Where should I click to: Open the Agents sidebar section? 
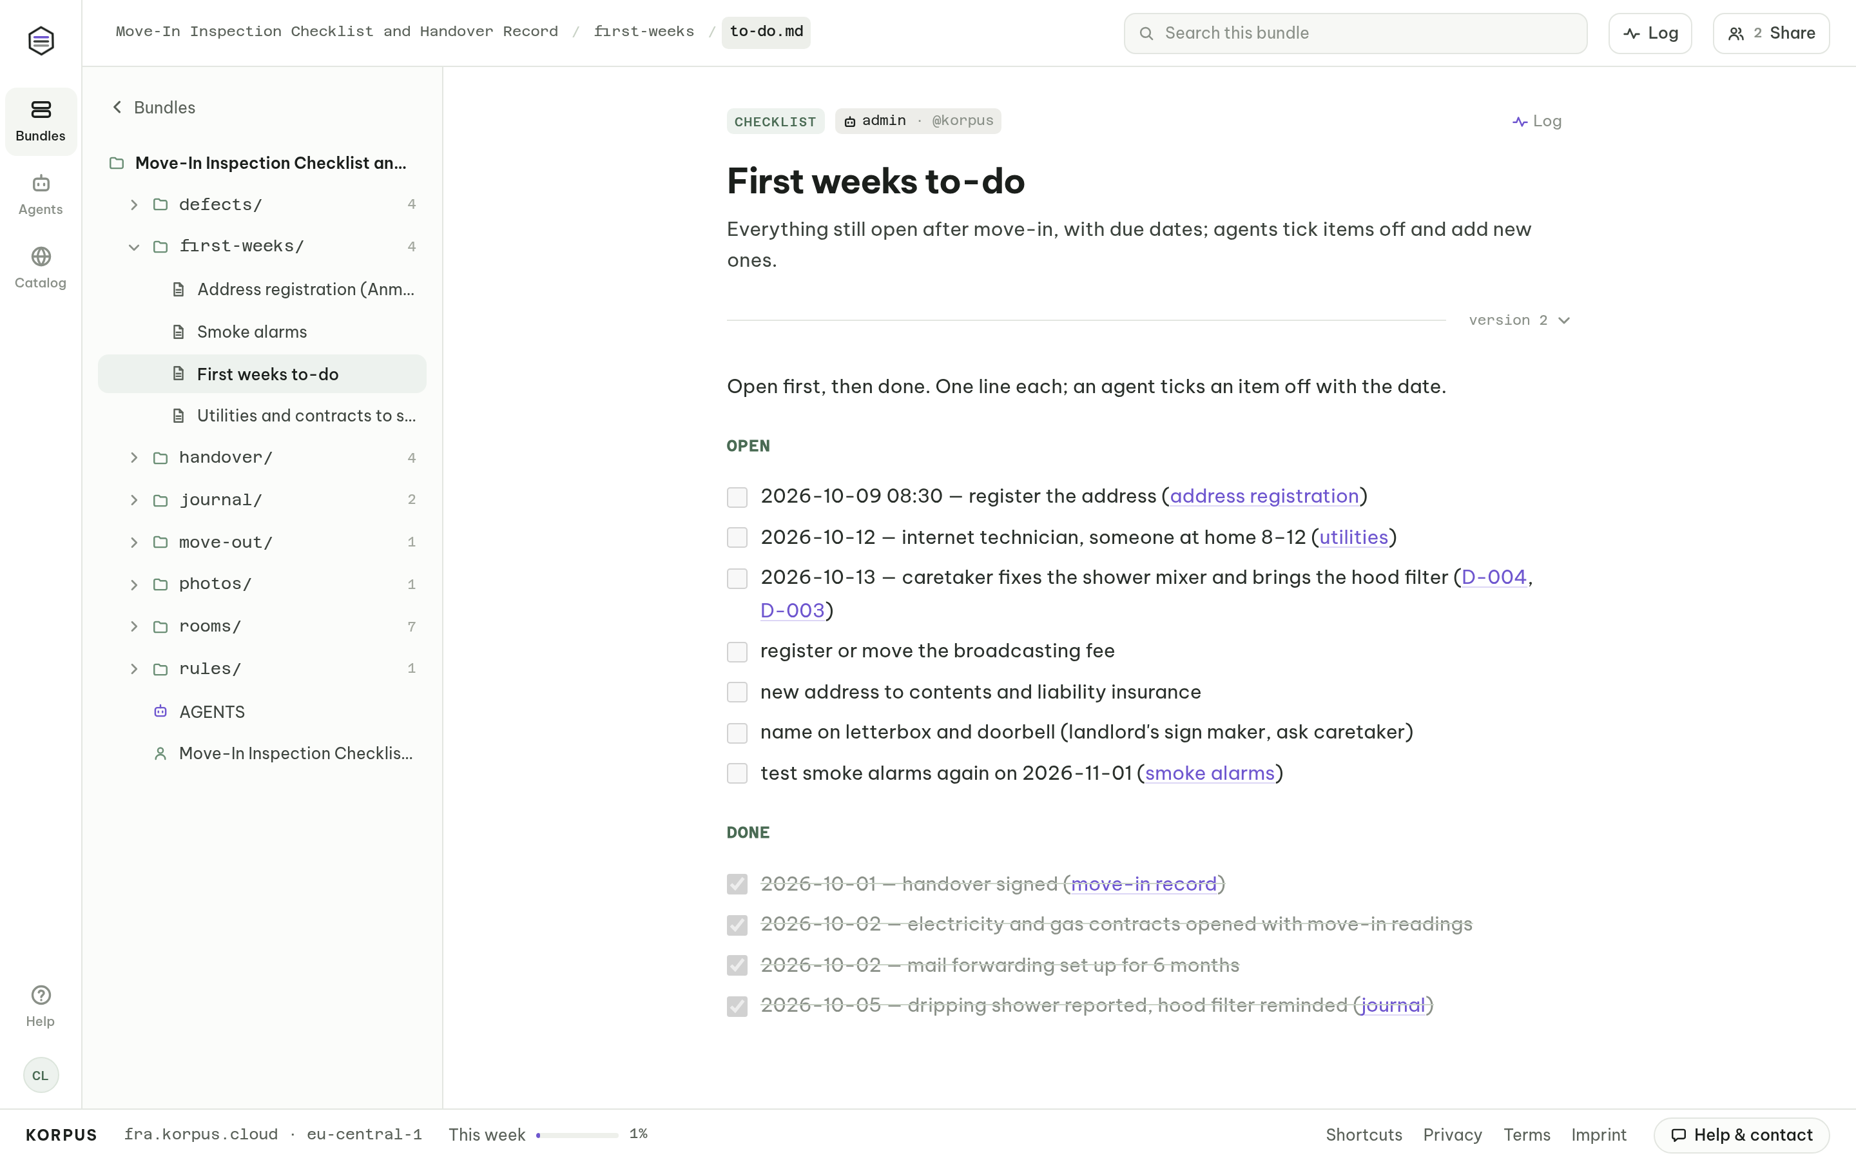coord(41,195)
